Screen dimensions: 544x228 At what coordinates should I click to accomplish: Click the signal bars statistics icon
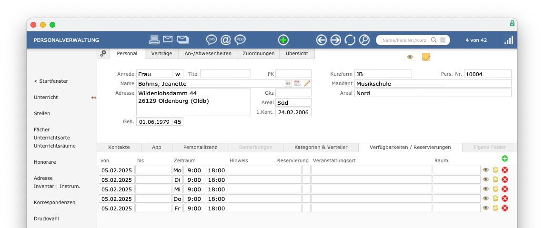[x=509, y=40]
